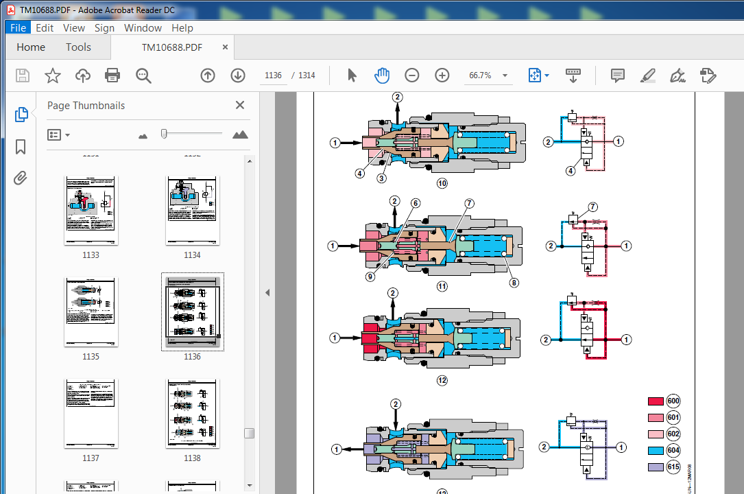The height and width of the screenshot is (494, 744).
Task: Select the TM10688.PDF document tab
Action: point(171,47)
